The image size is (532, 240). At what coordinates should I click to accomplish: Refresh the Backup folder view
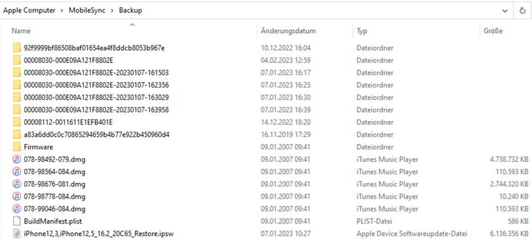[x=523, y=11]
